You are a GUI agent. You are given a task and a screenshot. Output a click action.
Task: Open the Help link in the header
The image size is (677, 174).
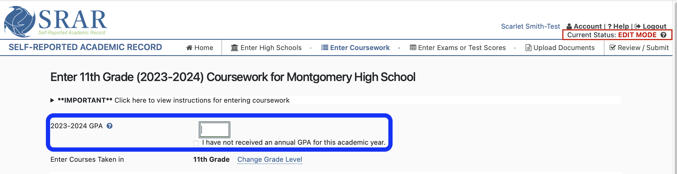pyautogui.click(x=621, y=26)
